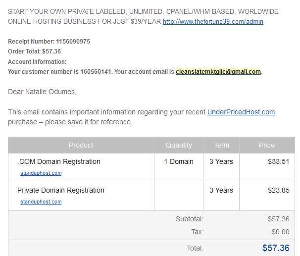Click the Subtotal $57.36 value
The width and height of the screenshot is (300, 256).
click(279, 219)
